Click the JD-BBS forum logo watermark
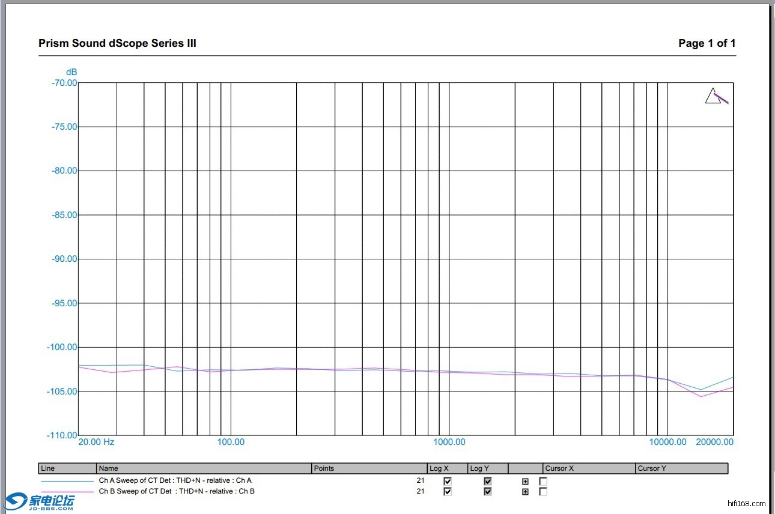 (40, 501)
